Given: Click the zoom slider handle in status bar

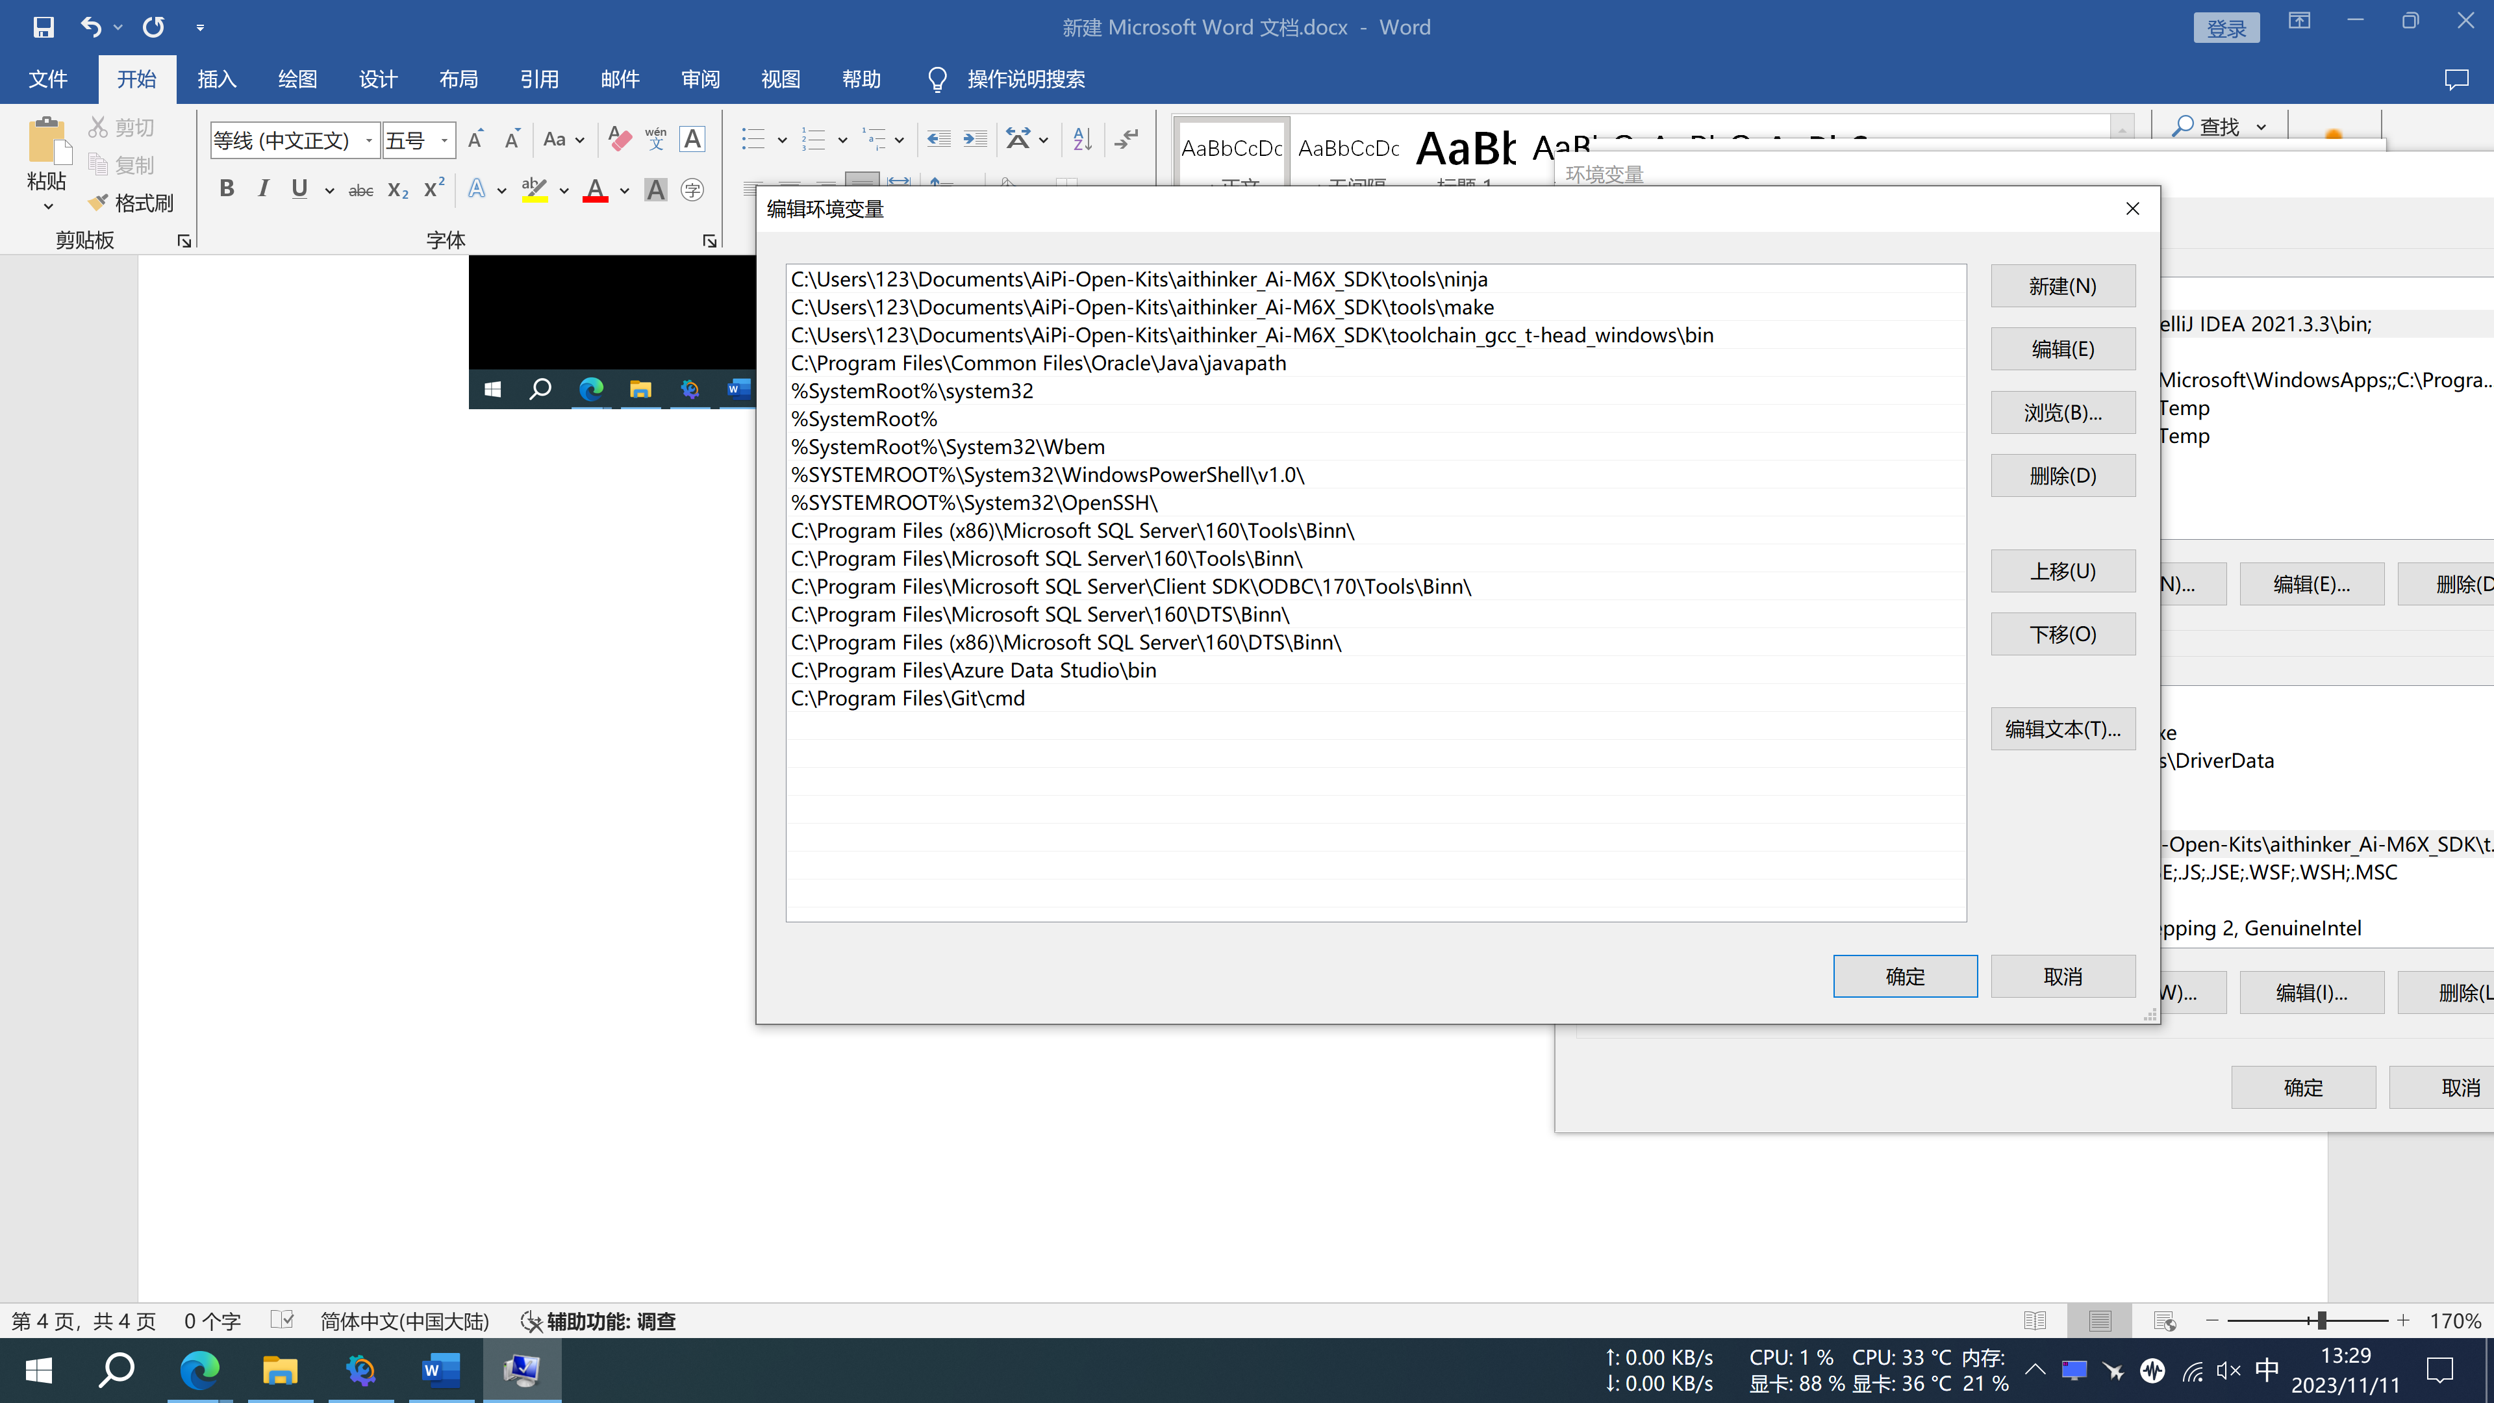Looking at the screenshot, I should point(2322,1321).
